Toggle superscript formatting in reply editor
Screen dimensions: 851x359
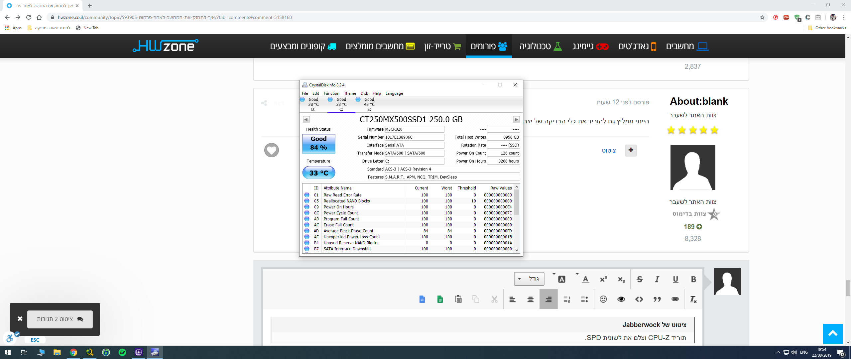tap(603, 279)
